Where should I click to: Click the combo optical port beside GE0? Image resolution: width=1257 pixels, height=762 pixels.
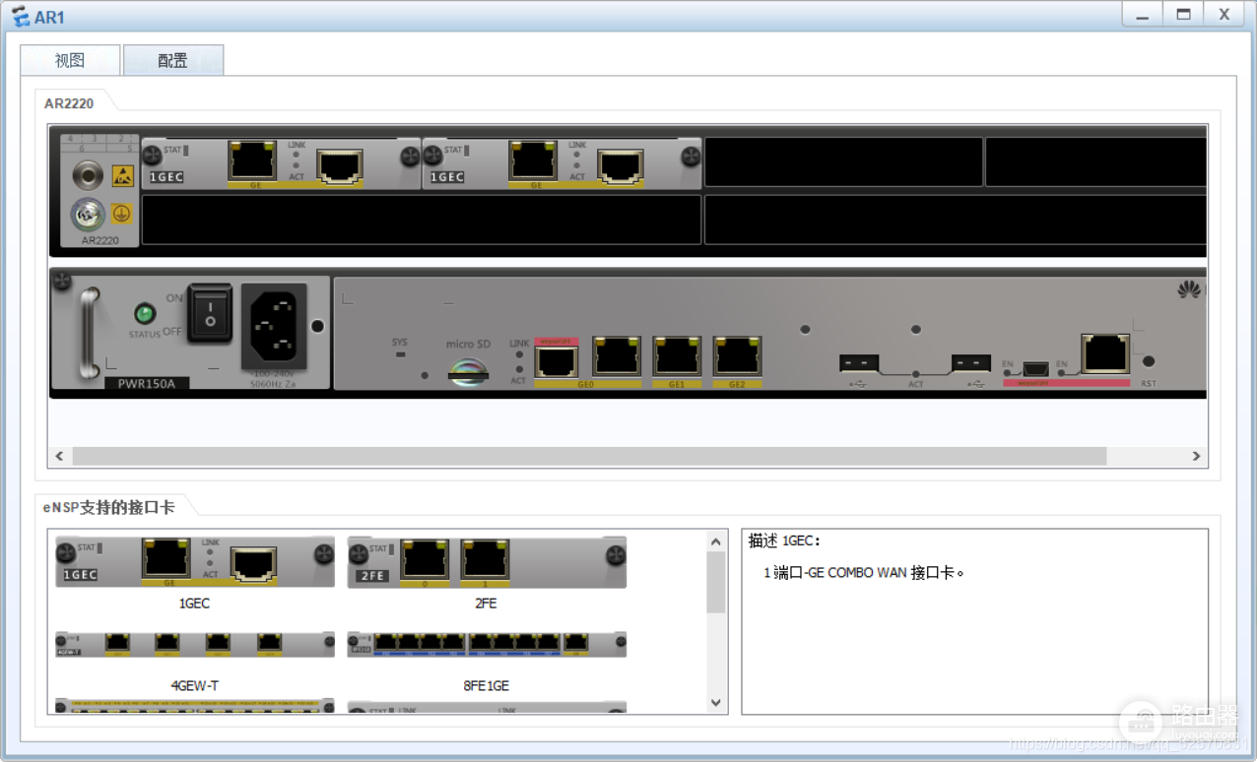[x=557, y=361]
